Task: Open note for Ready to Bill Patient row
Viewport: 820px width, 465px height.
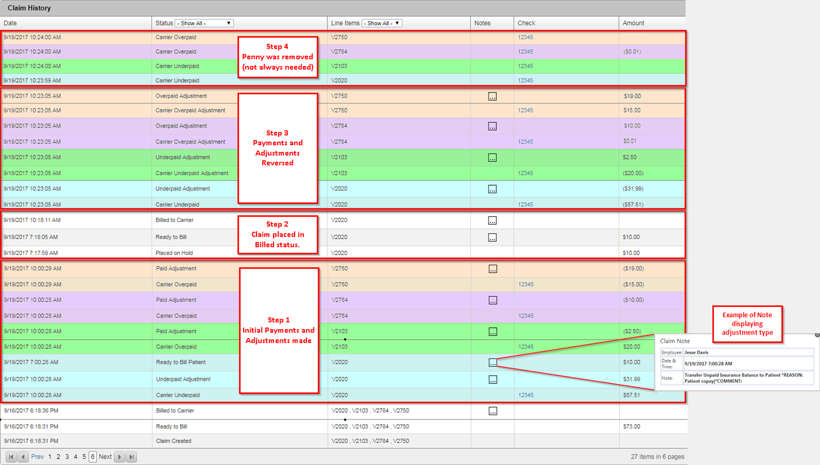Action: [493, 363]
